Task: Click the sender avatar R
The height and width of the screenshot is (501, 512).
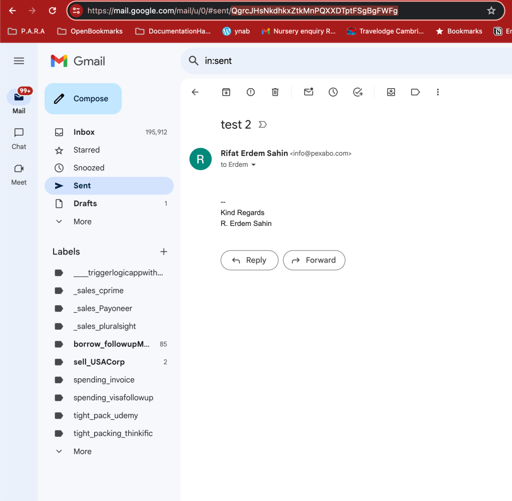Action: (x=201, y=159)
